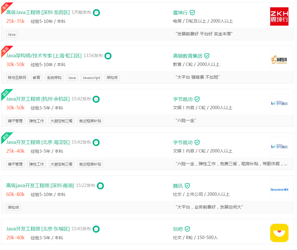This screenshot has width=297, height=250.
Task: Click 高顿教育 logo thumbnail
Action: point(279,60)
